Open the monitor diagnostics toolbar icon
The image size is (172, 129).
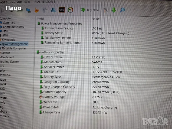click(28, 10)
